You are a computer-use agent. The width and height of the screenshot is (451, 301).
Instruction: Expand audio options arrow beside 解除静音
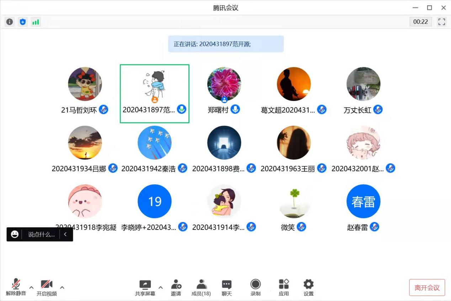[x=31, y=287]
